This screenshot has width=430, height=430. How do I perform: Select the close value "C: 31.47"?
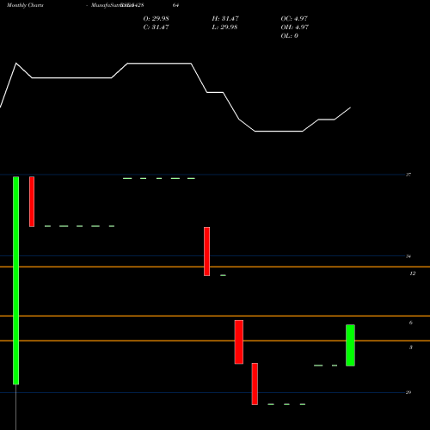point(157,28)
